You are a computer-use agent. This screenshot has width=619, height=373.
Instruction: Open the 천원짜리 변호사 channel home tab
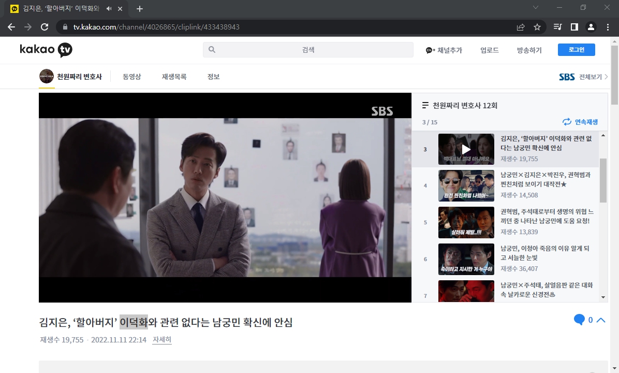tap(79, 77)
